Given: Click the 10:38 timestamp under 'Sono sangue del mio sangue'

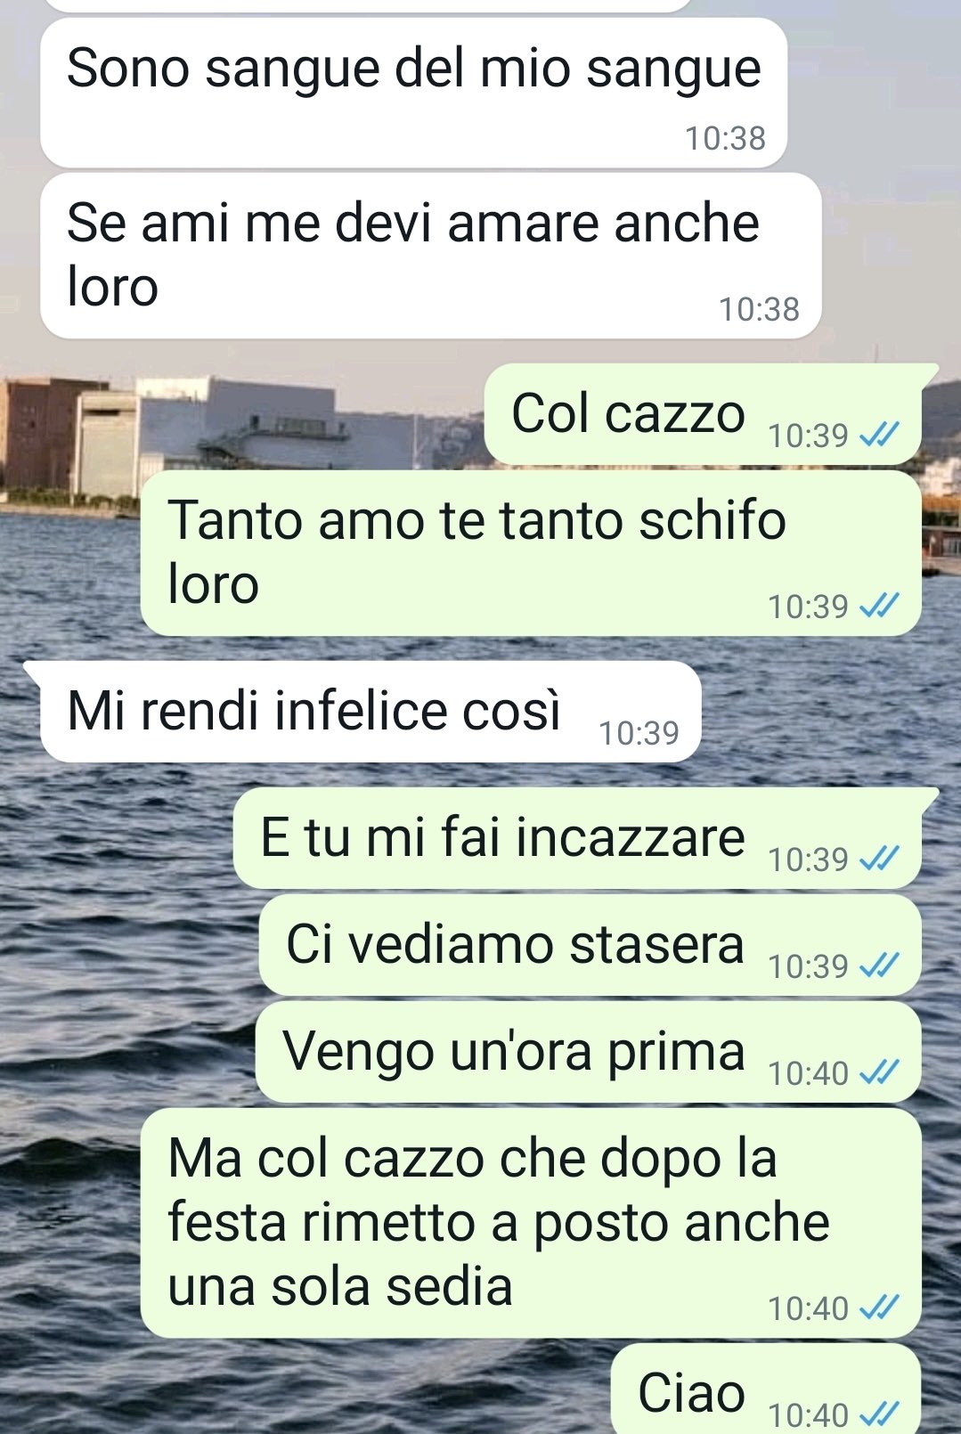Looking at the screenshot, I should pyautogui.click(x=725, y=139).
